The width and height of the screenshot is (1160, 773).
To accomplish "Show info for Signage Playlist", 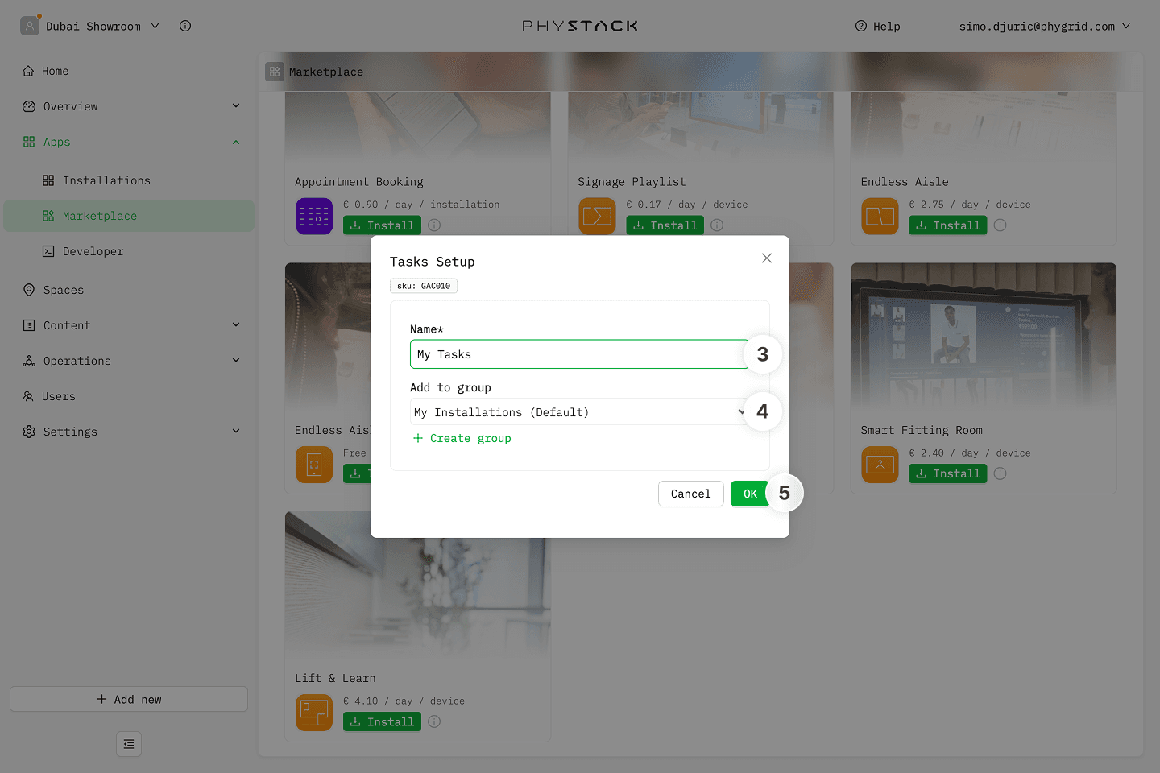I will tap(717, 225).
